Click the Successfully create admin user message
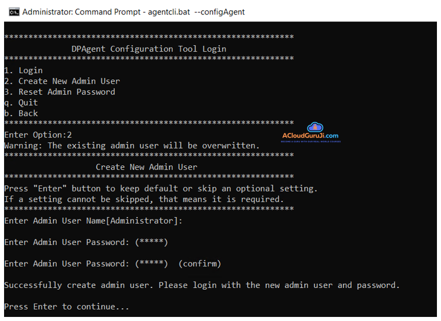The height and width of the screenshot is (321, 441). (202, 285)
